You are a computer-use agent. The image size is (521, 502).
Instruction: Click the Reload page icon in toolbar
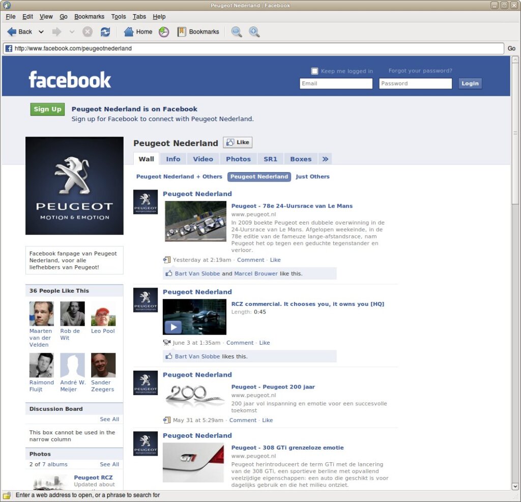pos(105,32)
